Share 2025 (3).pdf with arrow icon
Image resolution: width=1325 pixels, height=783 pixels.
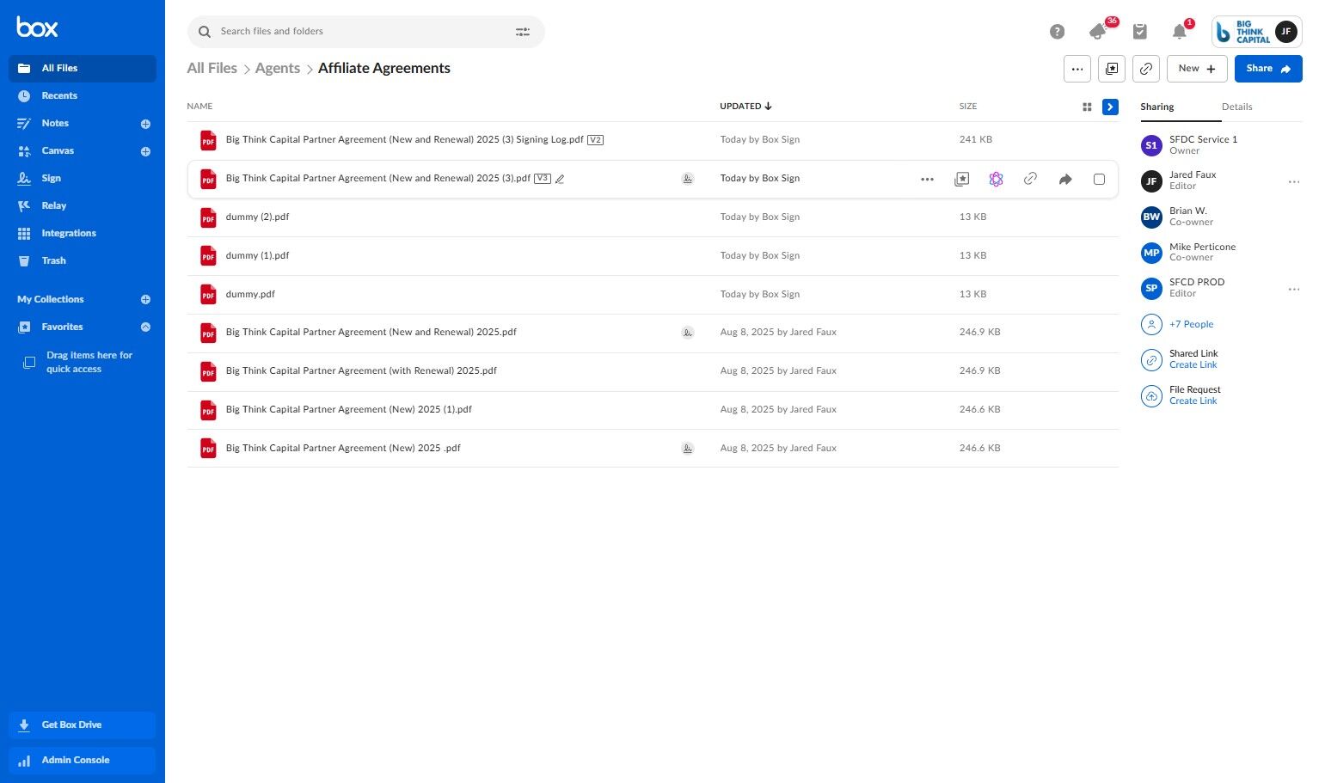(1065, 180)
